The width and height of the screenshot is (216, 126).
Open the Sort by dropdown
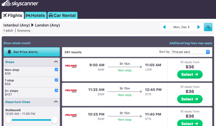coord(190,52)
